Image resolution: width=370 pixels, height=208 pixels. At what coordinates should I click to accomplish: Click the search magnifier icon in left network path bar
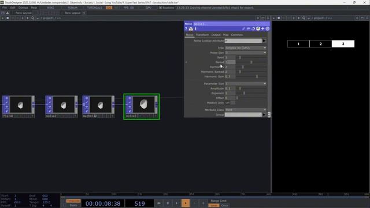33,18
